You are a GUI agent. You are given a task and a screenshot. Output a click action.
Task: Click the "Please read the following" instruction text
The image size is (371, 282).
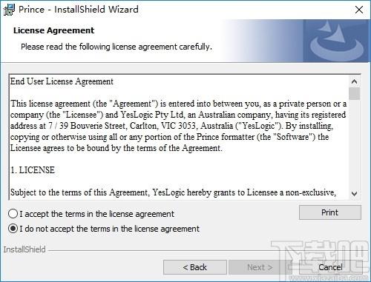[x=116, y=47]
